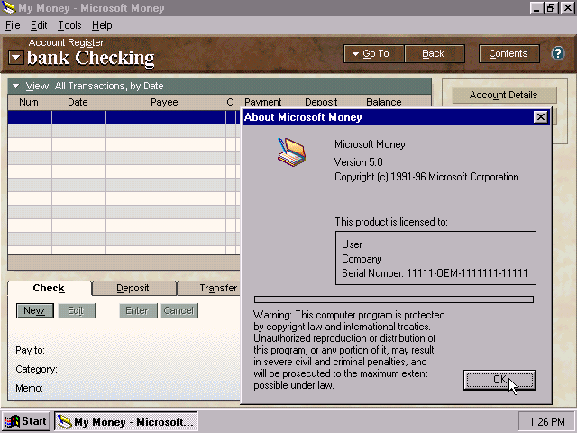This screenshot has height=433, width=577.
Task: Click the blue help question mark icon
Action: (558, 53)
